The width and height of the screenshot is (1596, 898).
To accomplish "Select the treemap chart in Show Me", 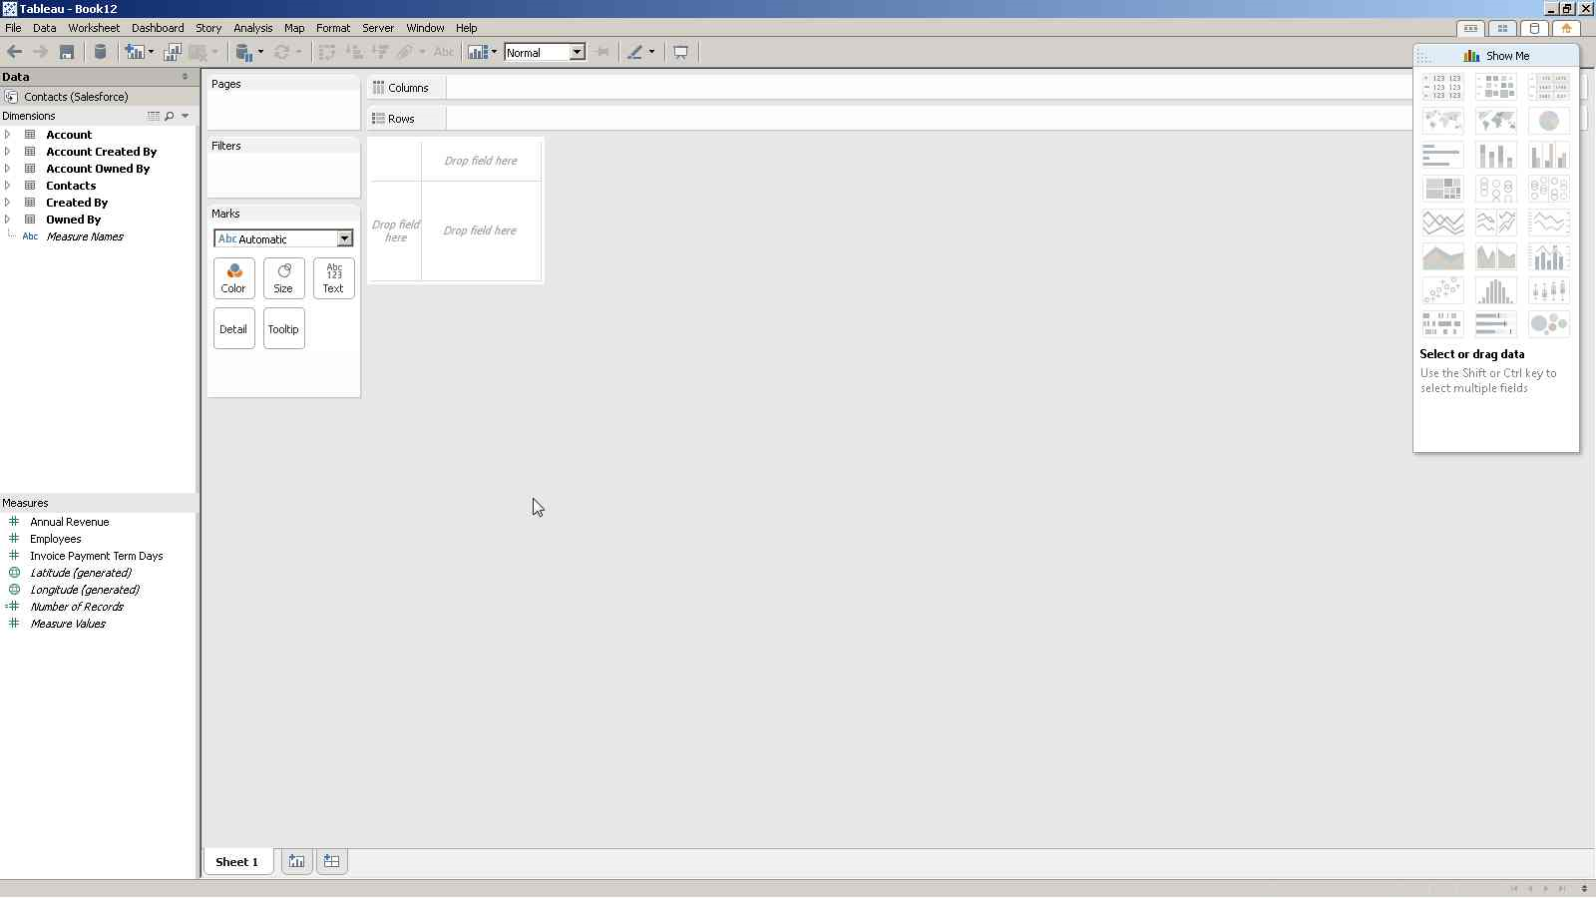I will [1442, 189].
